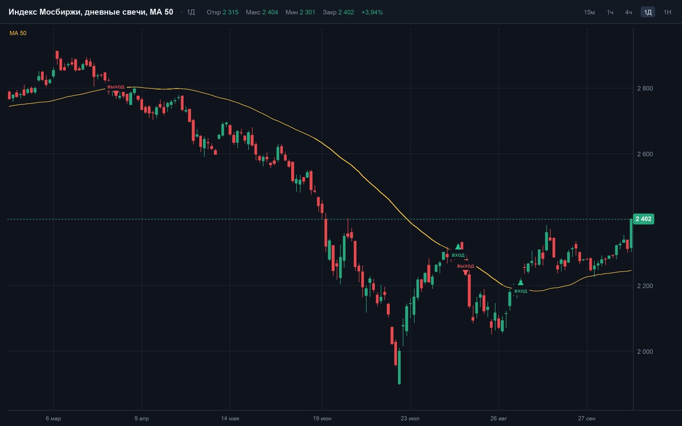Switch to the 15м timeframe
The image size is (682, 426).
[x=589, y=12]
